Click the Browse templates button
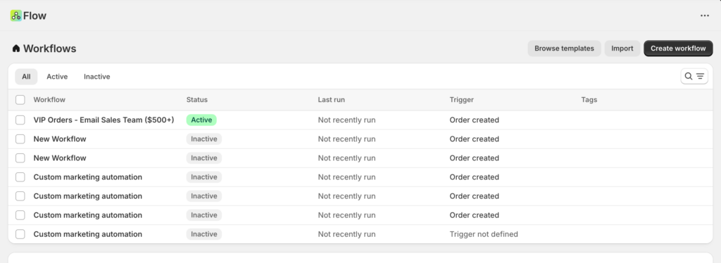721x263 pixels. [x=564, y=49]
